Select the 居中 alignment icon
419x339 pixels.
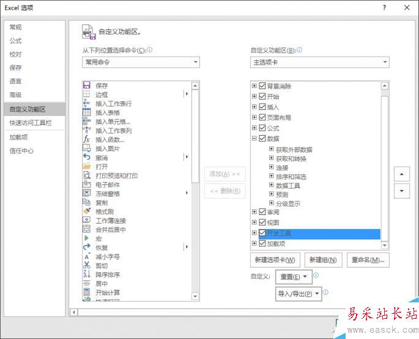point(87,283)
